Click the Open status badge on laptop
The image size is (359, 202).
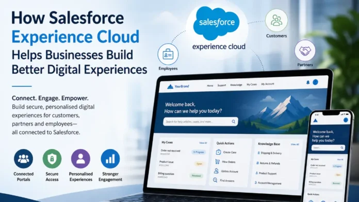click(x=199, y=164)
